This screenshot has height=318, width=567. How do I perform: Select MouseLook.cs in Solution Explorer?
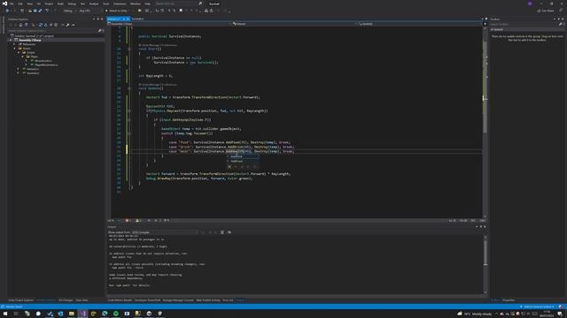(43, 61)
